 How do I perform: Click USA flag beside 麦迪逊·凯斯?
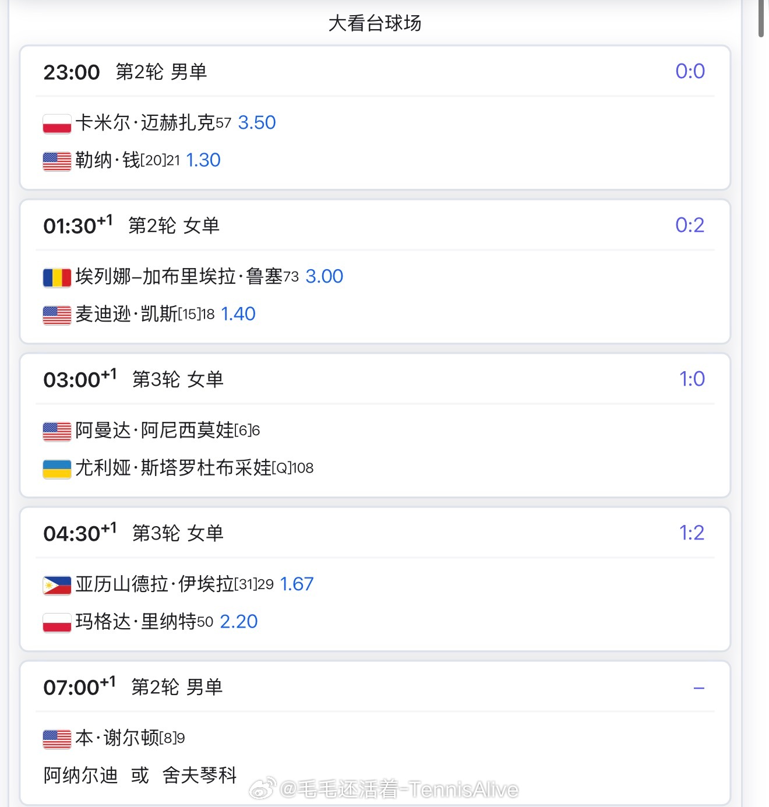coord(57,315)
